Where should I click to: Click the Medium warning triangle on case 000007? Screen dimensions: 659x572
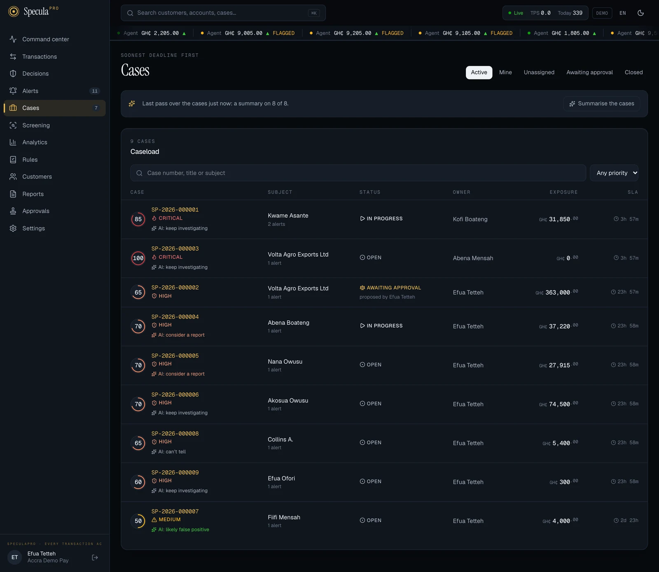(154, 520)
